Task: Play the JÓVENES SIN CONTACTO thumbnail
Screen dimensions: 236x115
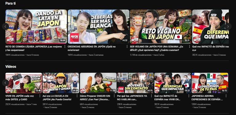Action: (136, 83)
